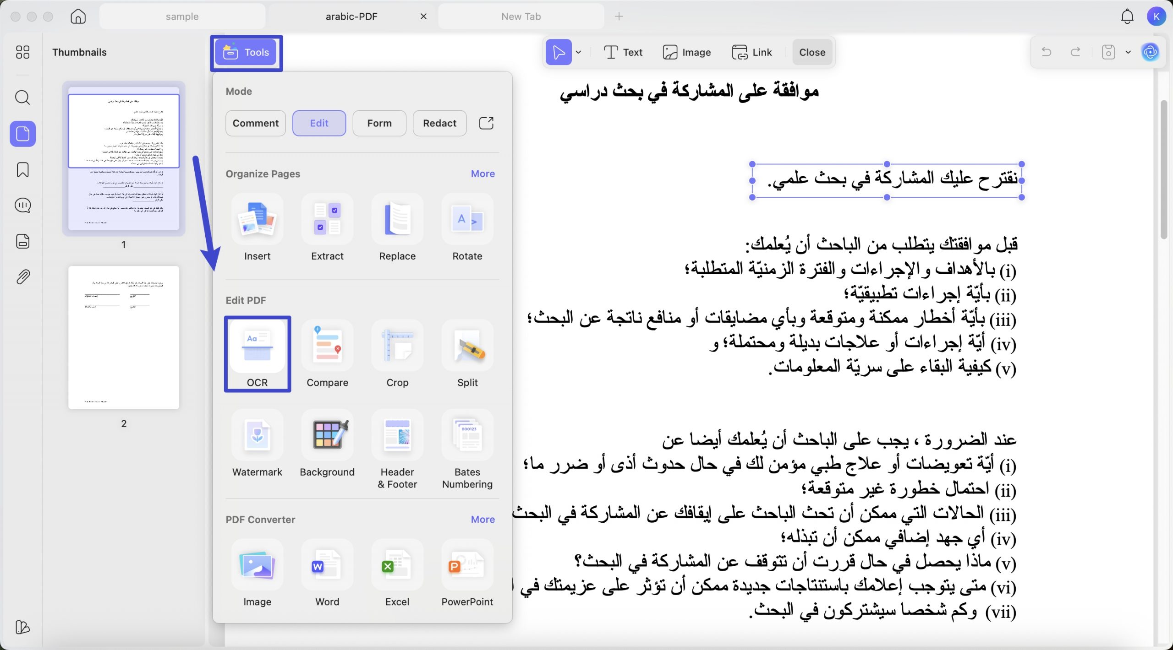Add a new tab with plus
Viewport: 1173px width, 650px height.
(x=619, y=16)
